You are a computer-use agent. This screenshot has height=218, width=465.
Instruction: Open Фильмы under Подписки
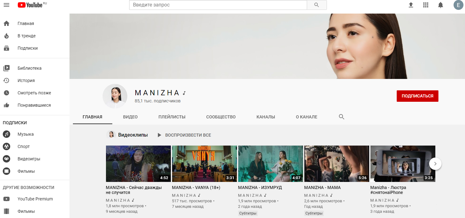pyautogui.click(x=35, y=171)
